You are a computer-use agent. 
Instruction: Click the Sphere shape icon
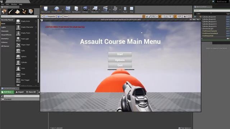click(x=18, y=57)
